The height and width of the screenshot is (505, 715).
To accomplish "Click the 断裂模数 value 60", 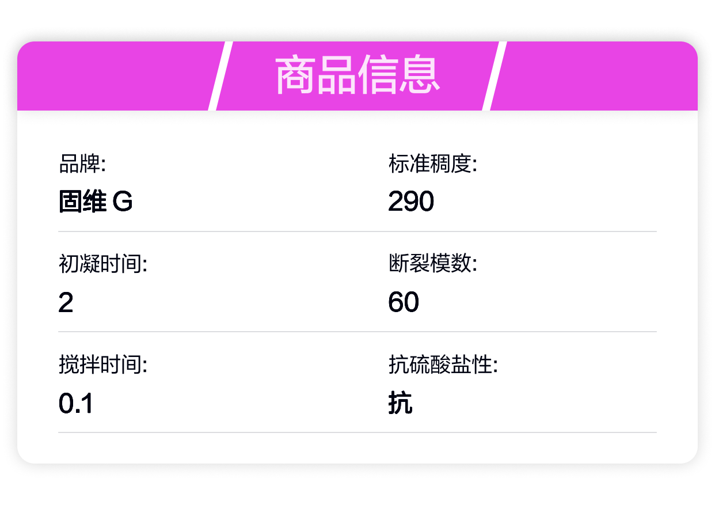I will coord(404,302).
